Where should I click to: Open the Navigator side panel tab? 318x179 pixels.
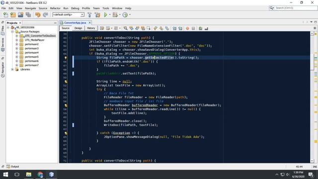coord(2,70)
